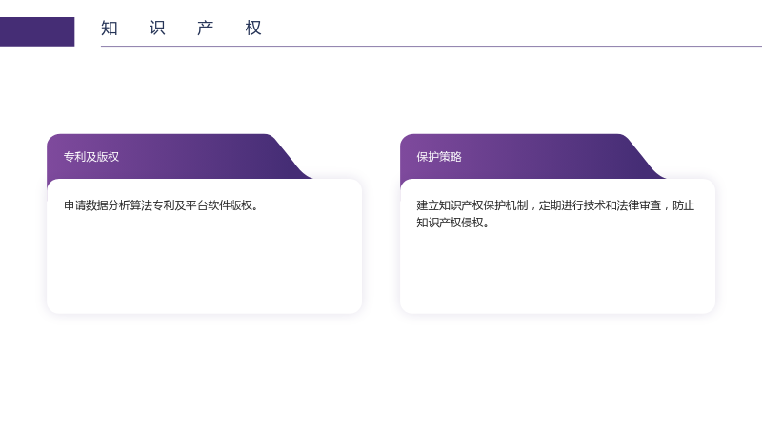This screenshot has width=762, height=428.
Task: Select the empty white area of the 专利及版权 card
Action: pos(204,264)
